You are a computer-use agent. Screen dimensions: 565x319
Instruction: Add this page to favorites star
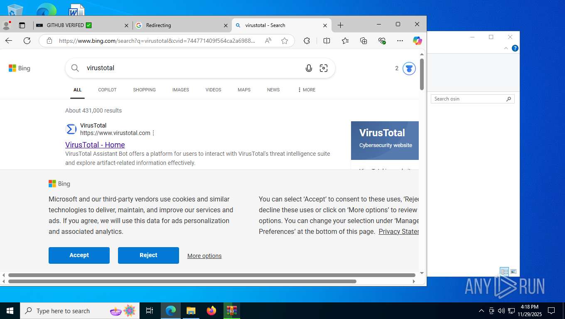pyautogui.click(x=285, y=41)
